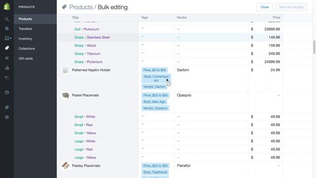Image resolution: width=316 pixels, height=178 pixels.
Task: Select the Dull Plutonium variant row
Action: (87, 29)
